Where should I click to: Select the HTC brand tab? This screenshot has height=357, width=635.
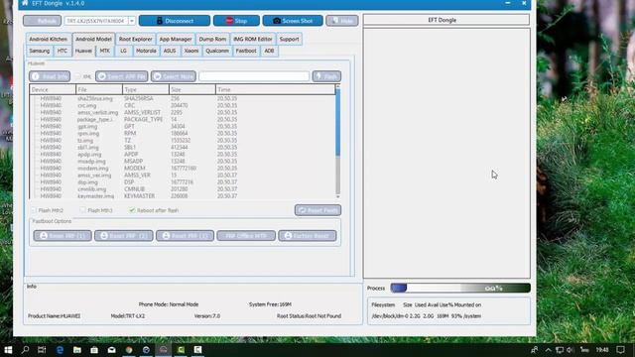[63, 51]
